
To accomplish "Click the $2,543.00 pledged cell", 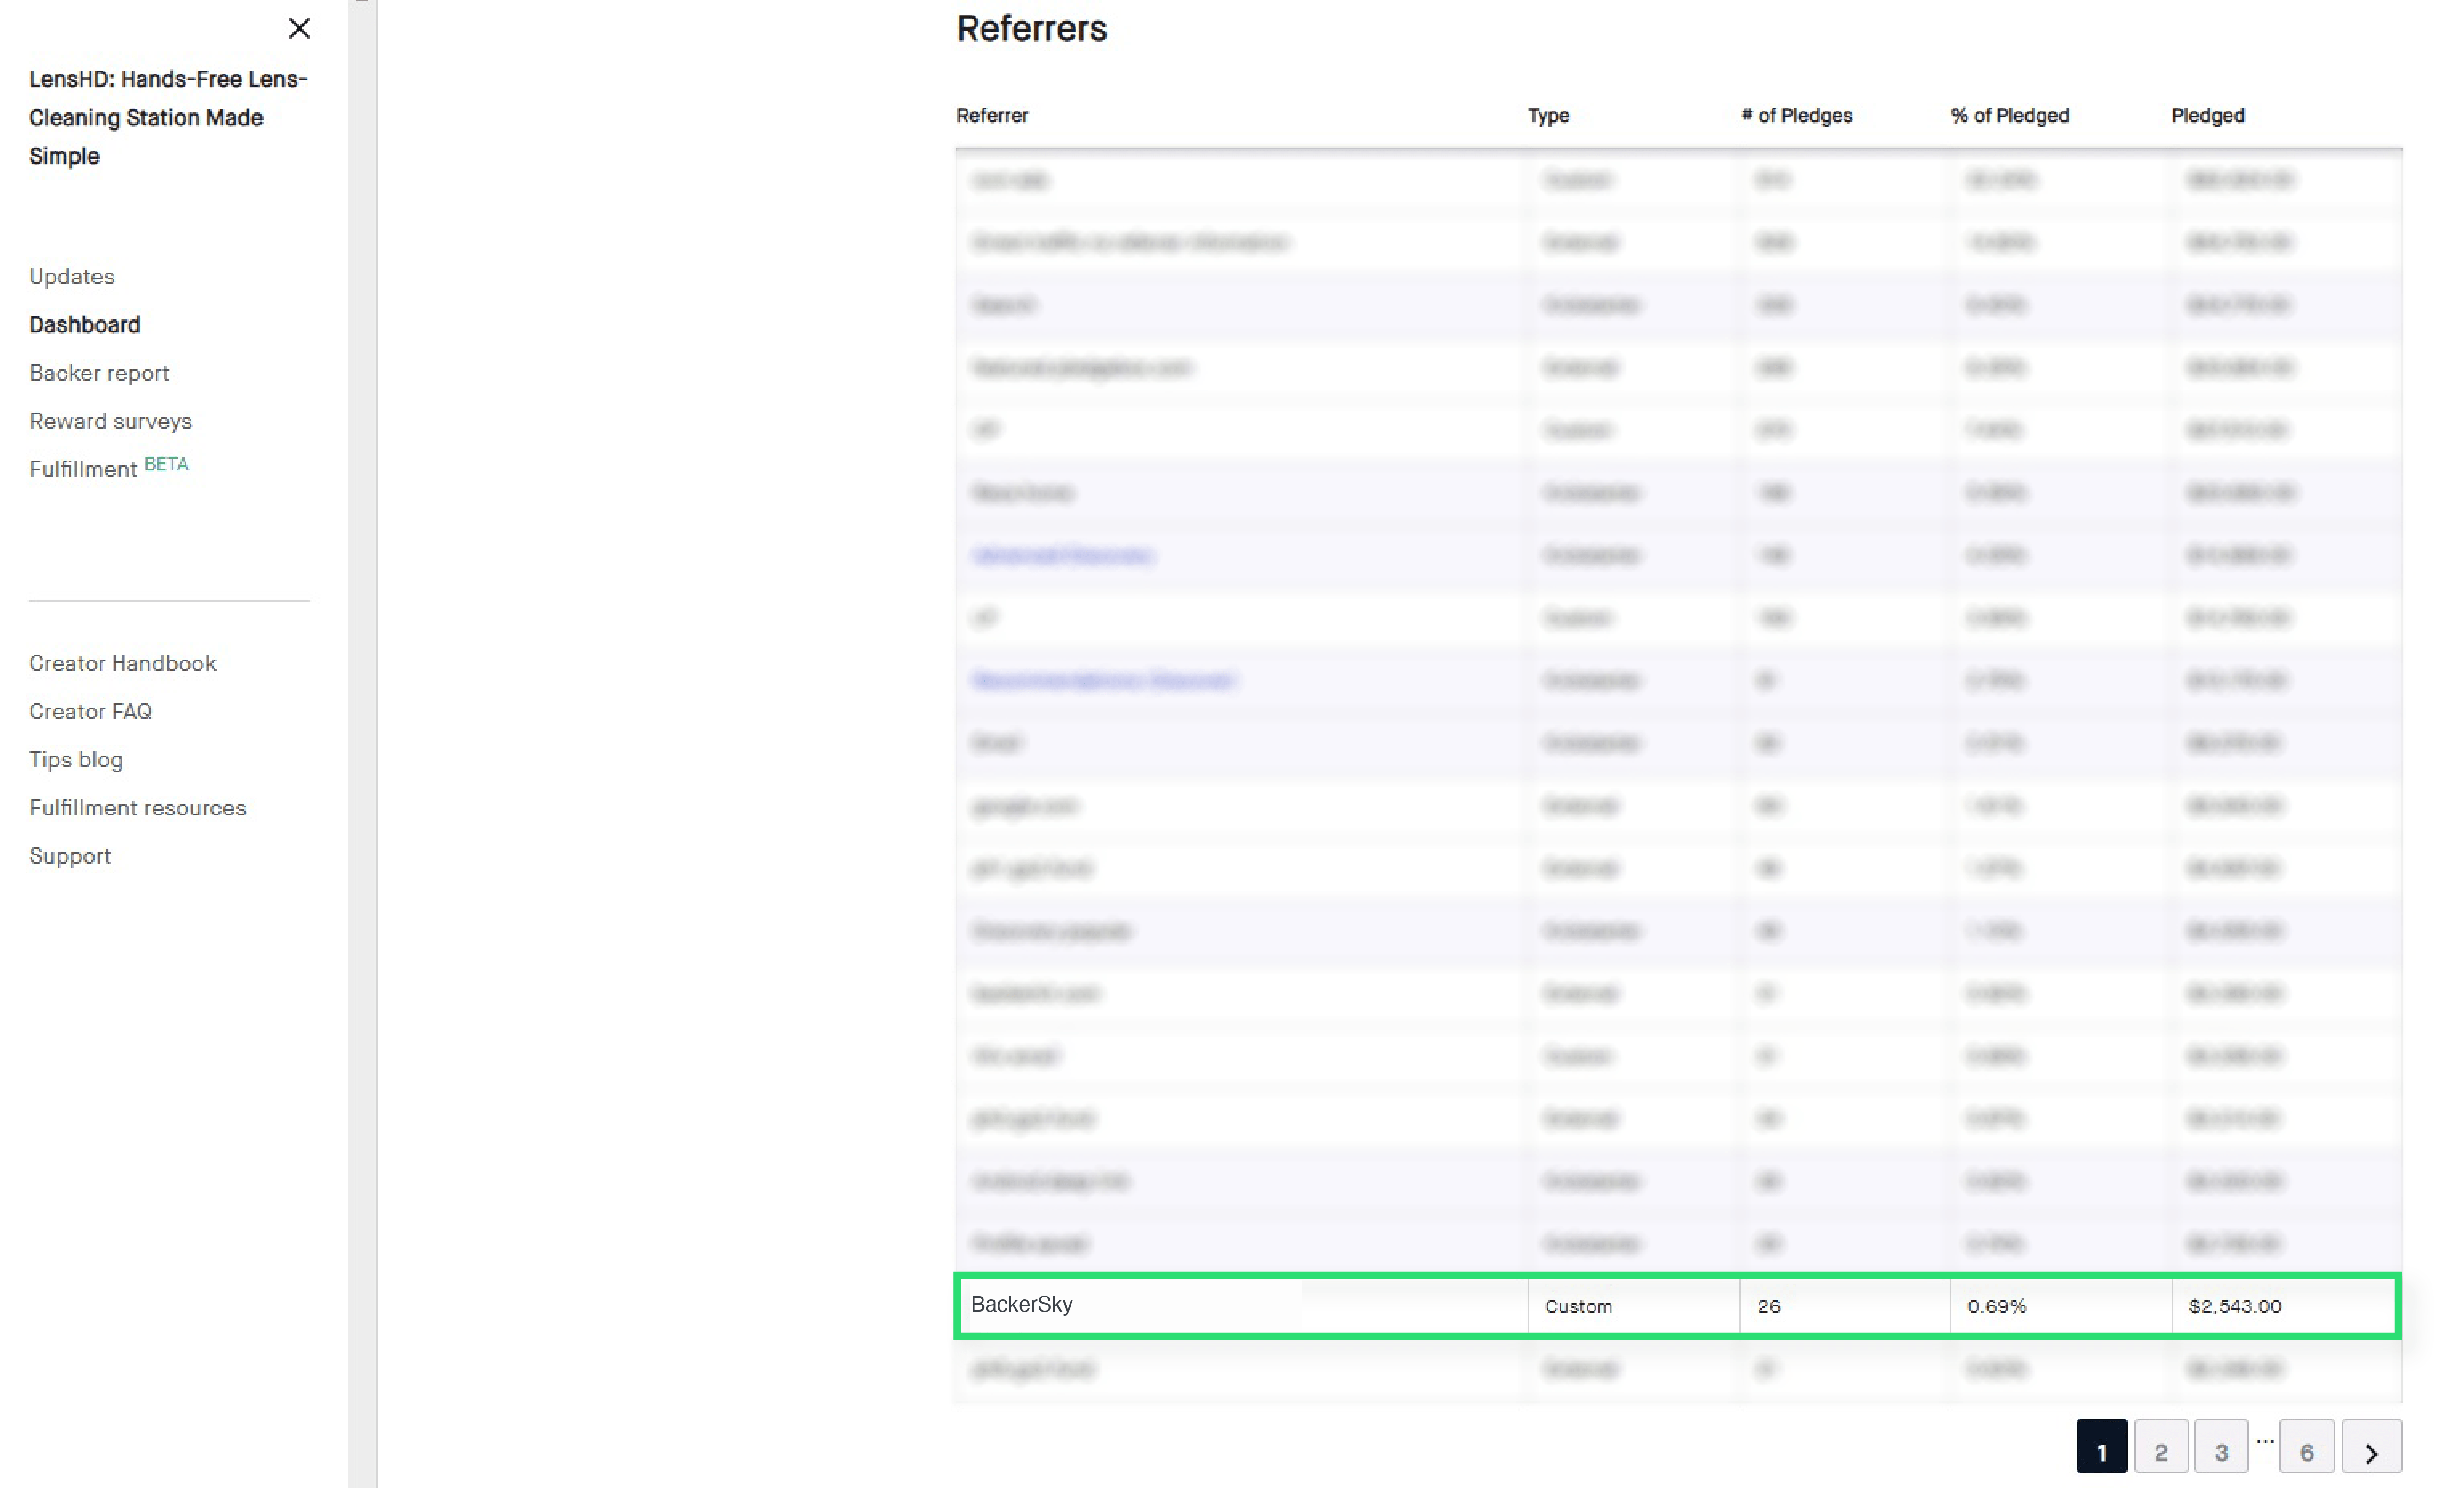I will click(x=2284, y=1305).
